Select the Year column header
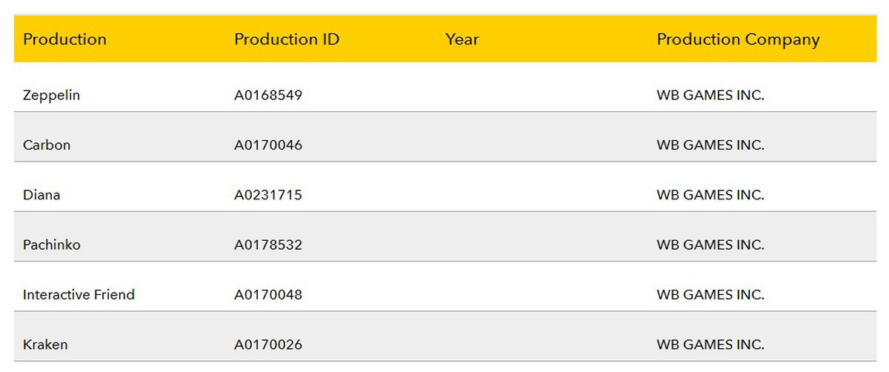Image resolution: width=889 pixels, height=372 pixels. click(x=462, y=40)
